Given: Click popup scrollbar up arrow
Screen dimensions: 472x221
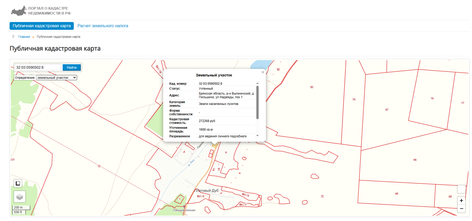Looking at the screenshot, I should tap(257, 84).
